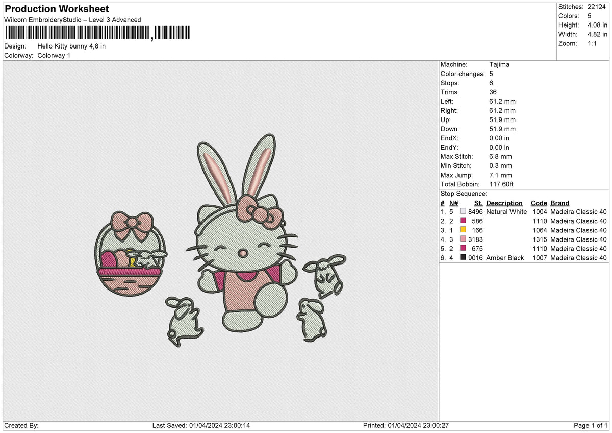Select Max Stitch value '6.8 mm'

(500, 157)
